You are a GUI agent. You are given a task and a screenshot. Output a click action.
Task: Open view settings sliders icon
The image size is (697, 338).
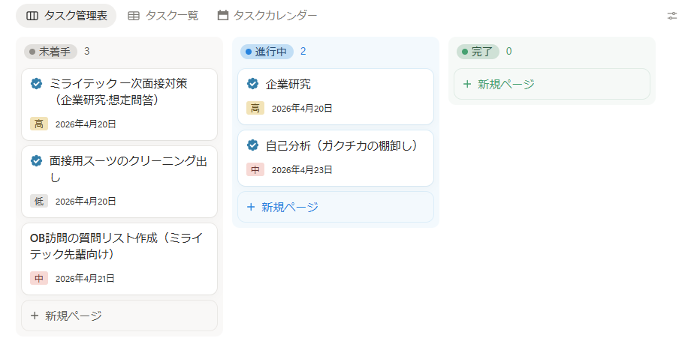[x=672, y=16]
